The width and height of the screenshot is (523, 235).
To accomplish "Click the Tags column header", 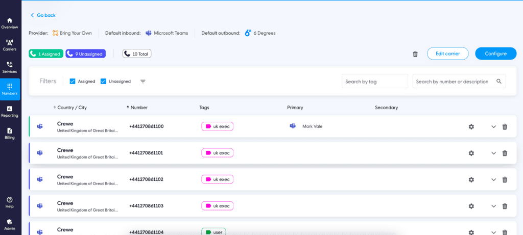I will click(x=204, y=108).
